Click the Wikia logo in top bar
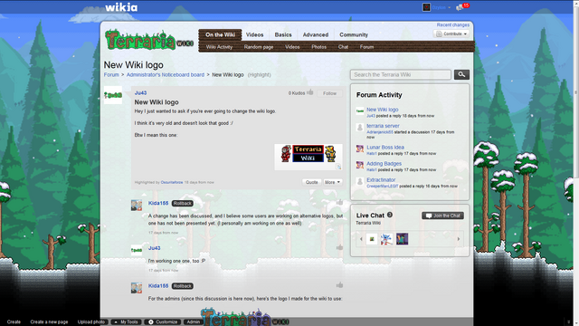This screenshot has height=326, width=579. 121,7
